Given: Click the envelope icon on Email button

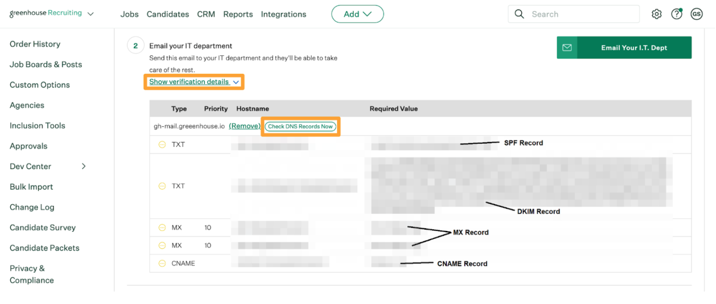Looking at the screenshot, I should (567, 48).
